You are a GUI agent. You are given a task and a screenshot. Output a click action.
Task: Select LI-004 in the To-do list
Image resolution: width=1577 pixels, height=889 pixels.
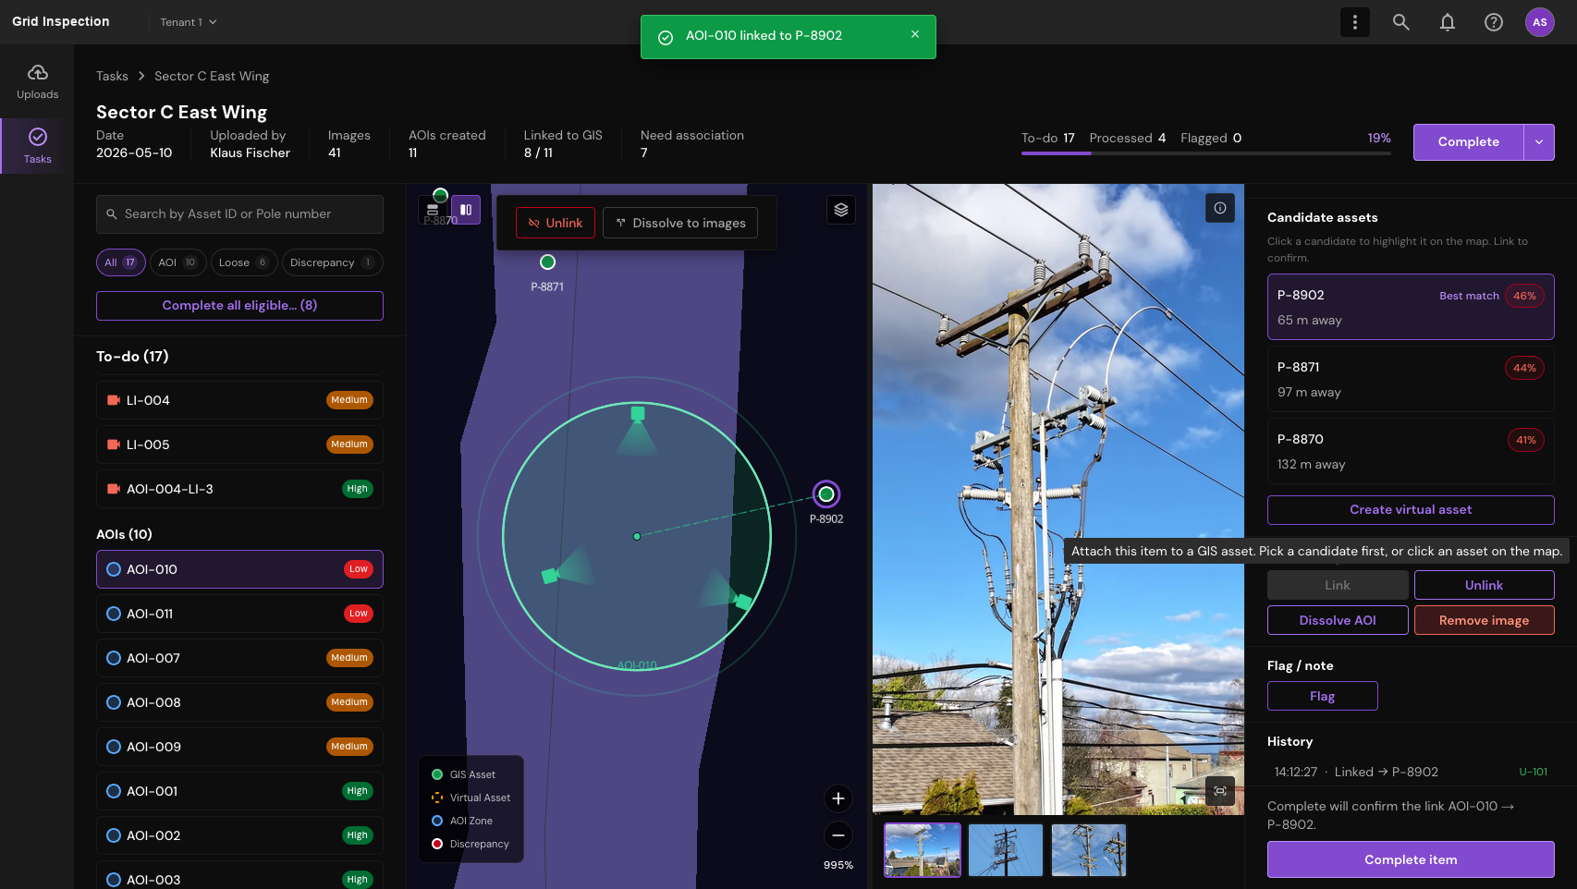tap(239, 400)
